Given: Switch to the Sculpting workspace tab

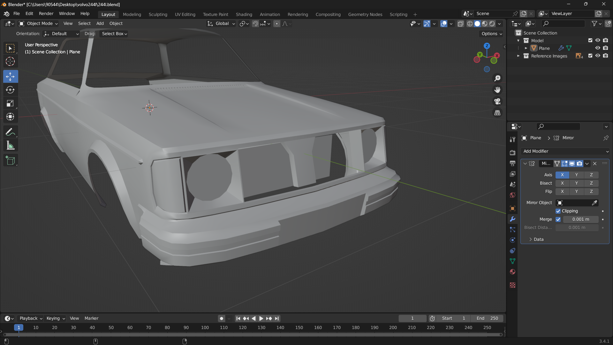Looking at the screenshot, I should pyautogui.click(x=158, y=14).
